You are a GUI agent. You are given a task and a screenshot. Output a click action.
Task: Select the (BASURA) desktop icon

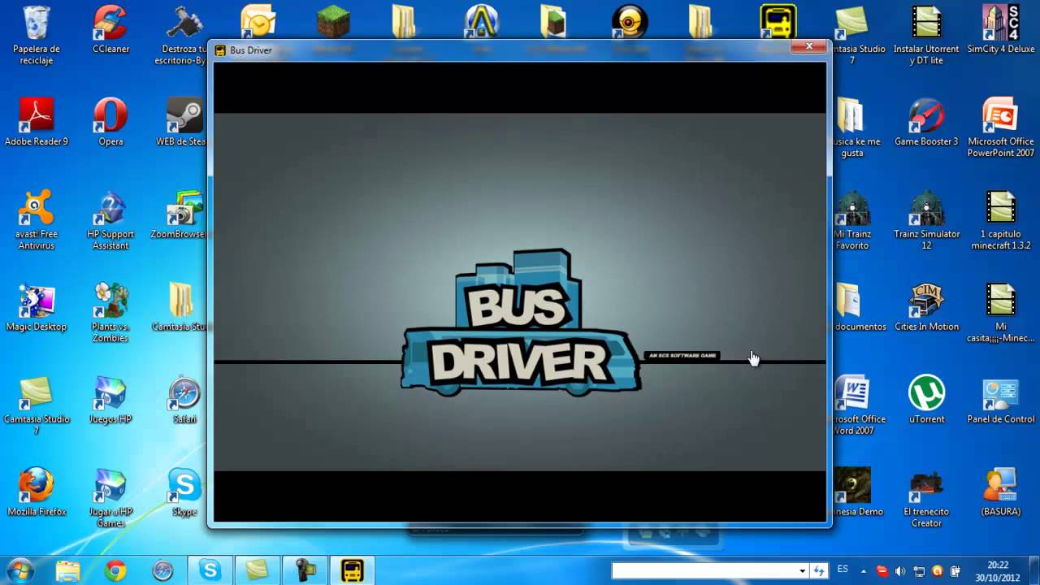click(x=1001, y=492)
